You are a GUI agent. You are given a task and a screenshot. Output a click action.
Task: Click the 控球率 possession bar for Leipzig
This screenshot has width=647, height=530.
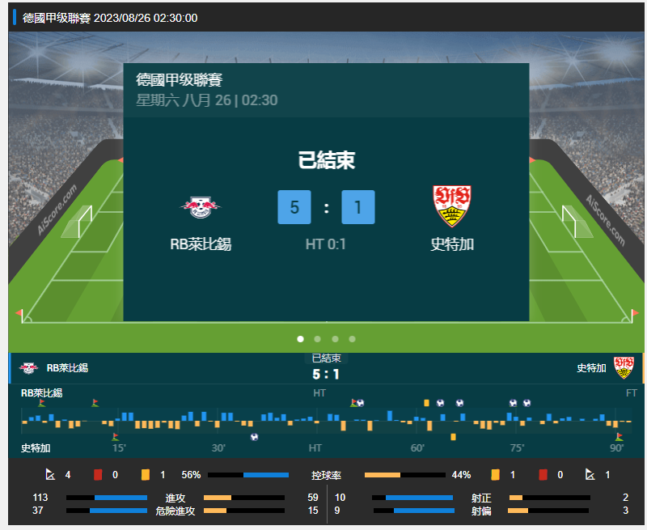(248, 475)
